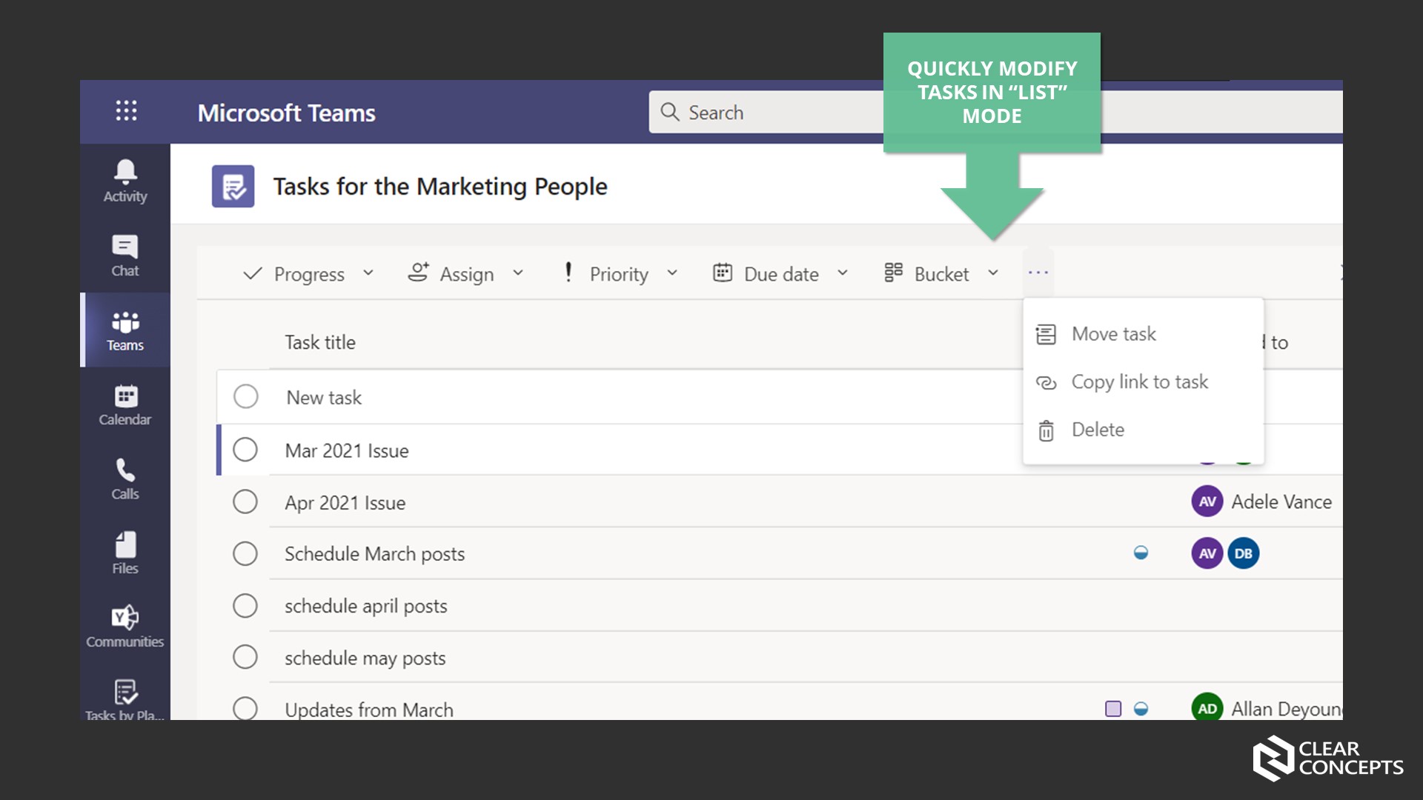Viewport: 1423px width, 800px height.
Task: Click the search magnifier icon
Action: coord(670,112)
